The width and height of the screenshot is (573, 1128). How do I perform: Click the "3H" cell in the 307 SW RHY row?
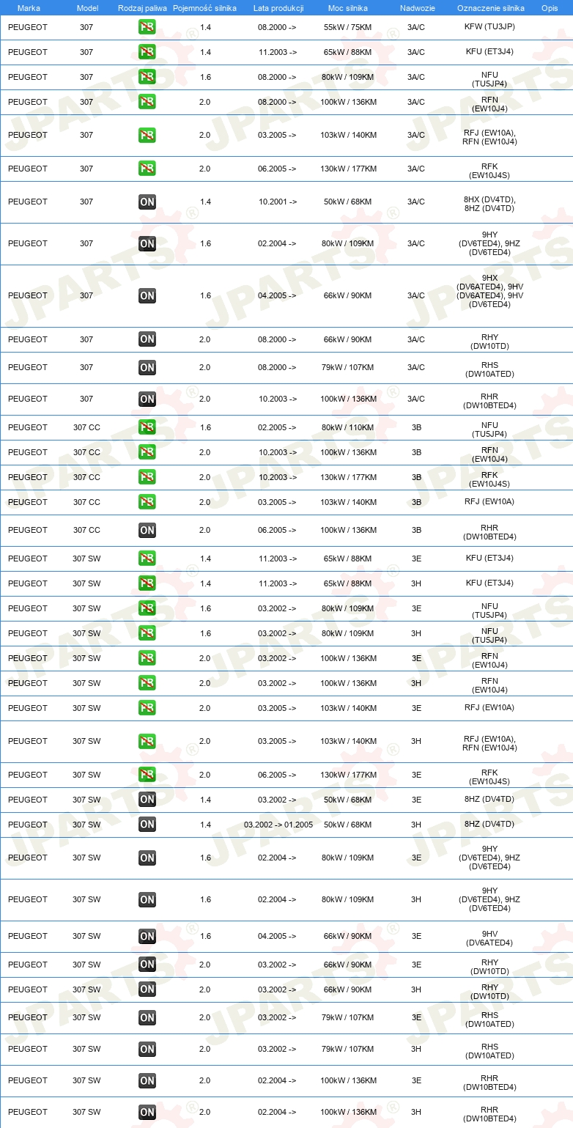pos(416,989)
